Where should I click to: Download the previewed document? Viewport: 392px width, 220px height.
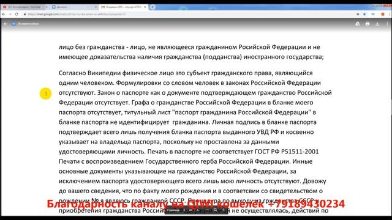[x=377, y=24]
